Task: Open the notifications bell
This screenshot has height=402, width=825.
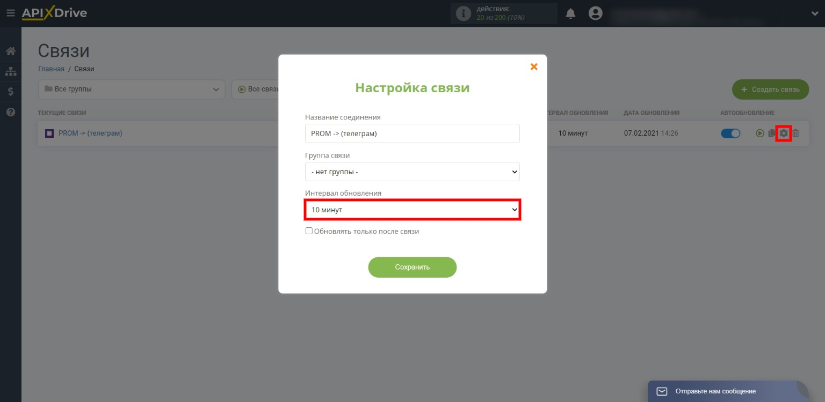Action: (x=571, y=14)
